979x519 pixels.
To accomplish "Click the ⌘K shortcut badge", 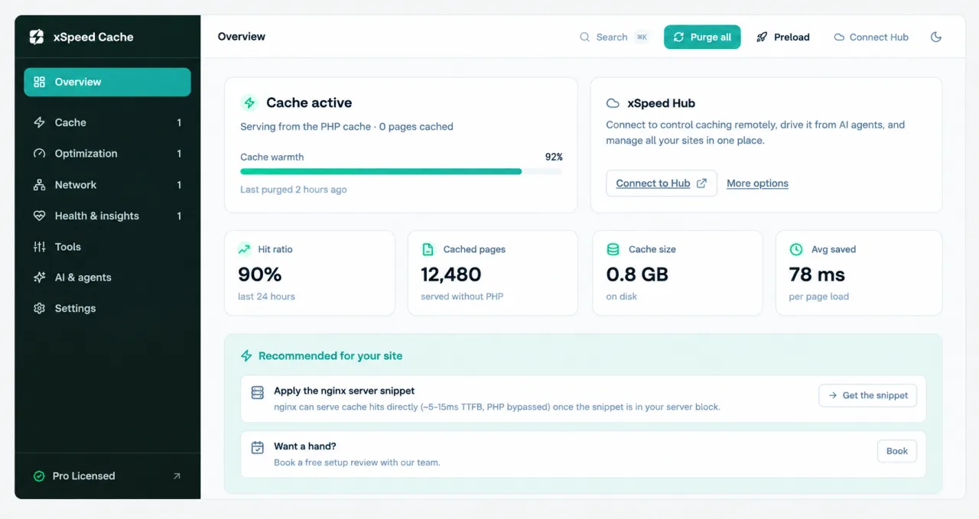I will coord(642,37).
